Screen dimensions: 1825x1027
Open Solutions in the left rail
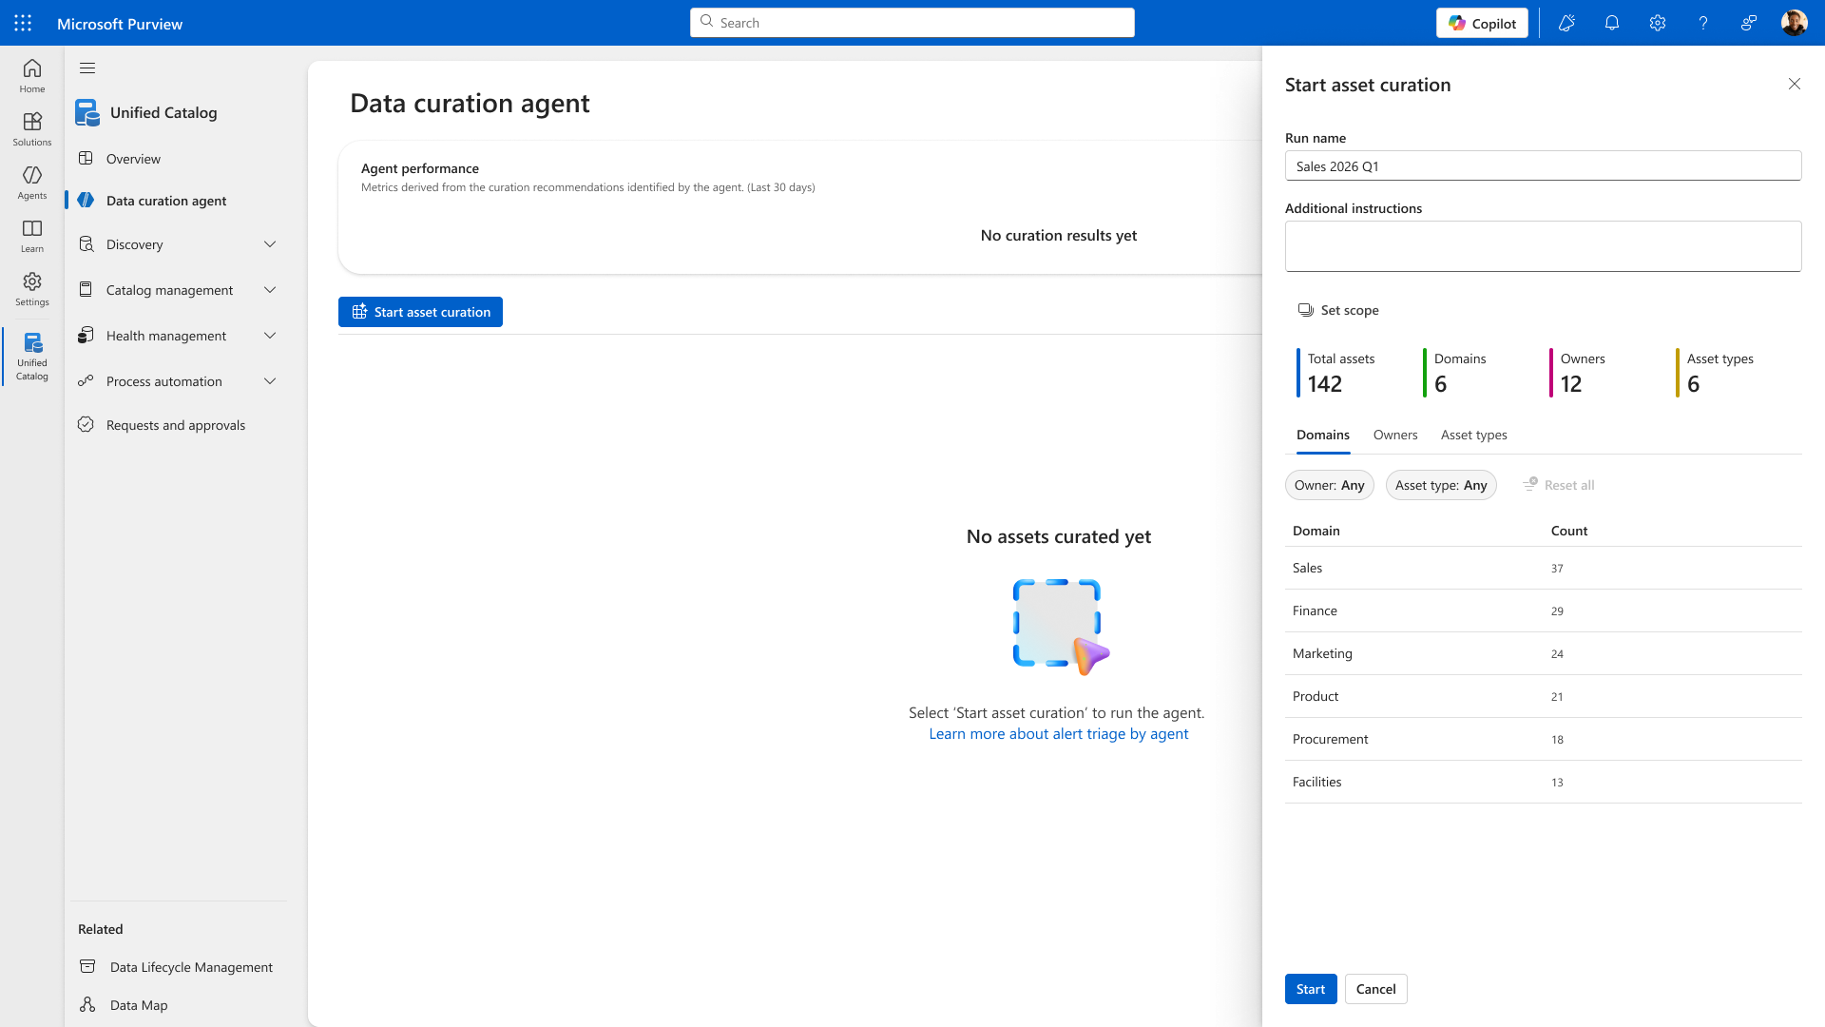pos(32,129)
